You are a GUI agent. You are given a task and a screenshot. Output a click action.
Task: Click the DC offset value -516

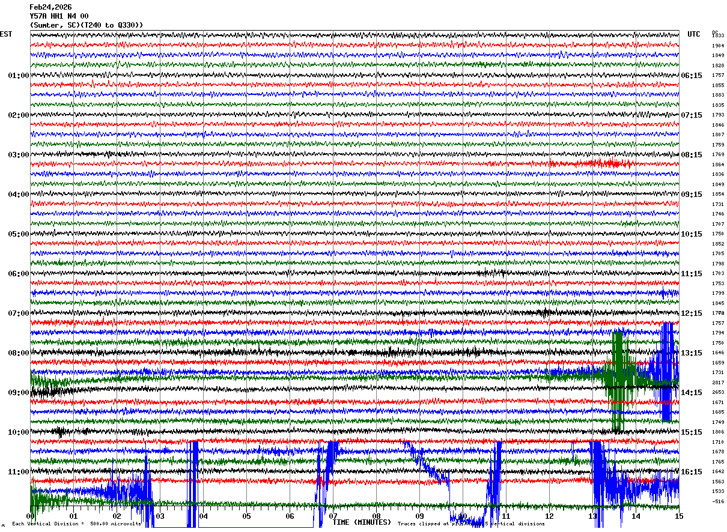pyautogui.click(x=718, y=501)
